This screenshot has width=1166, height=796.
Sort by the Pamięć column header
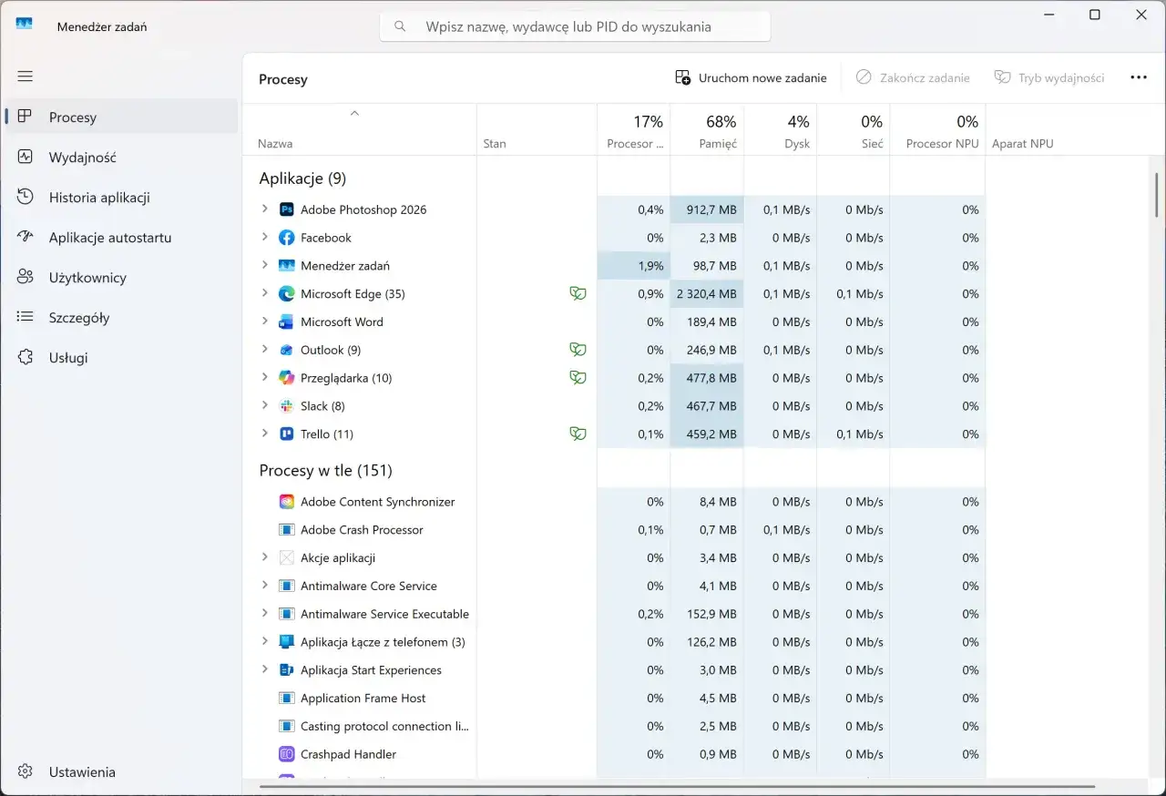coord(707,130)
